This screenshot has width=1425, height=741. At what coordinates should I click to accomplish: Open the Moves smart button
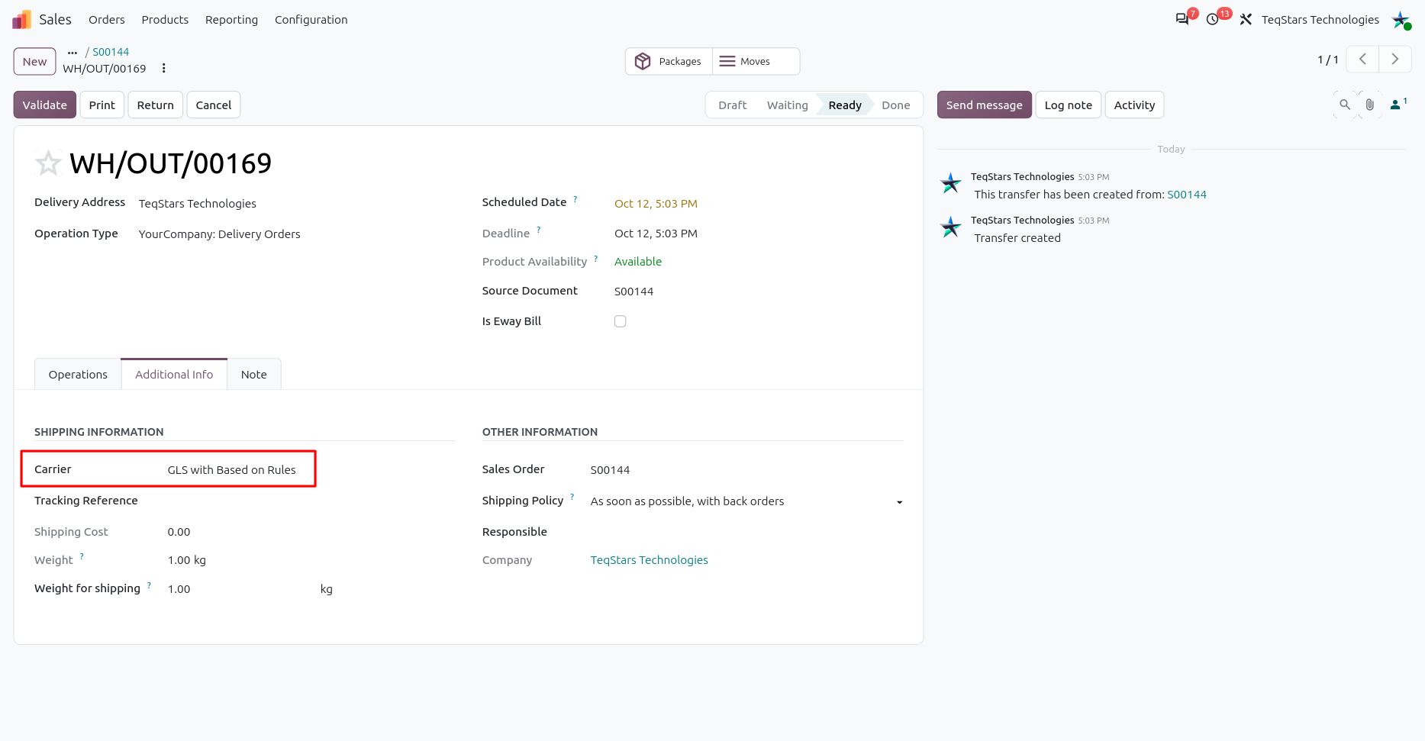tap(756, 62)
